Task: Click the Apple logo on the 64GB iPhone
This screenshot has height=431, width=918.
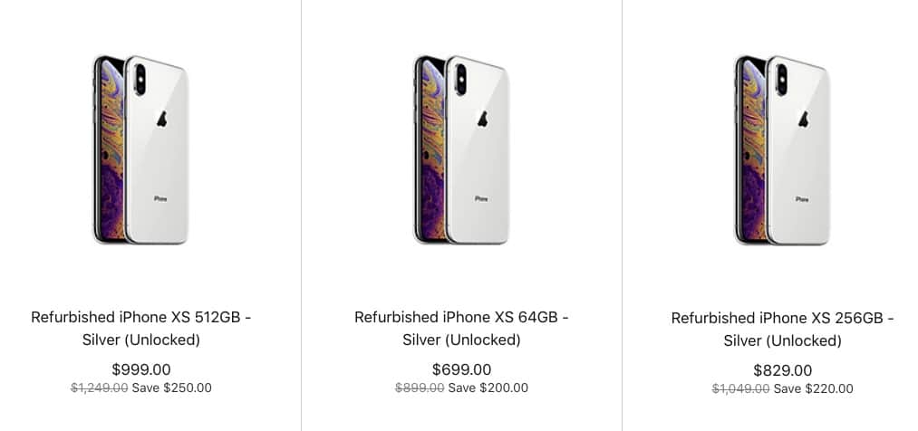Action: click(x=483, y=119)
